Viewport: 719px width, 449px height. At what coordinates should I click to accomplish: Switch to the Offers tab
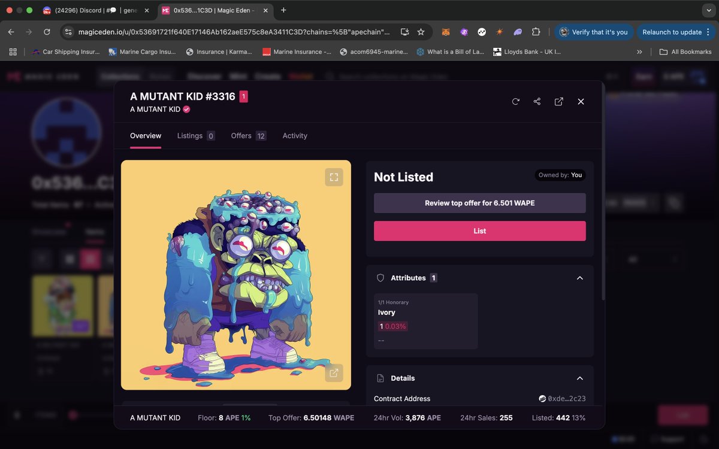pyautogui.click(x=249, y=136)
